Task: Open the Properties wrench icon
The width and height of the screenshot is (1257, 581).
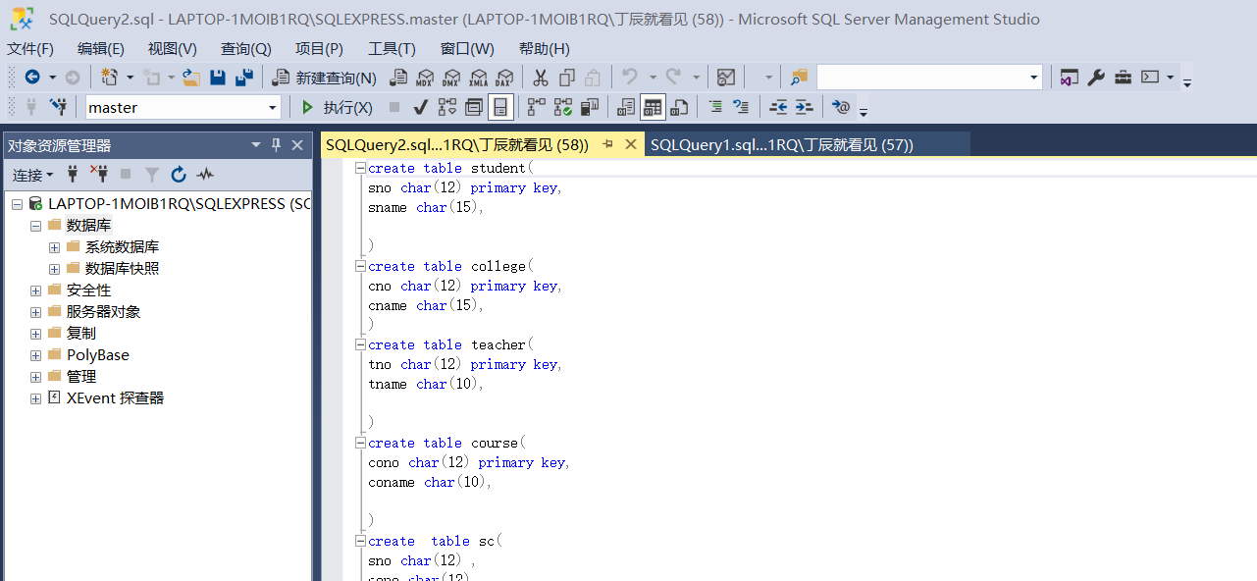Action: pos(1097,78)
